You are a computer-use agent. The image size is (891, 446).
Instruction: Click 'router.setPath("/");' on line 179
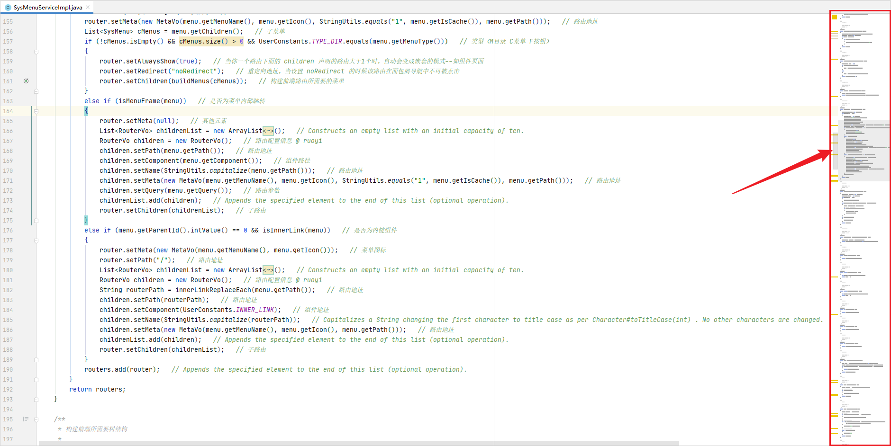click(x=137, y=260)
